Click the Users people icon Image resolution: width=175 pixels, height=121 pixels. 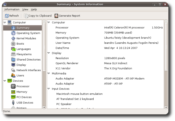[x=13, y=75]
